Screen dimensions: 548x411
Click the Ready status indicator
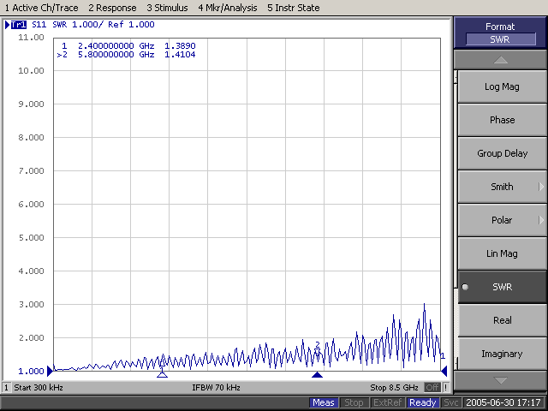tap(422, 402)
